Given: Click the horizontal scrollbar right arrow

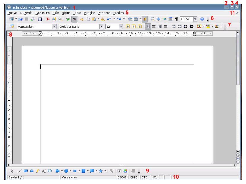Looking at the screenshot, I should click(234, 165).
